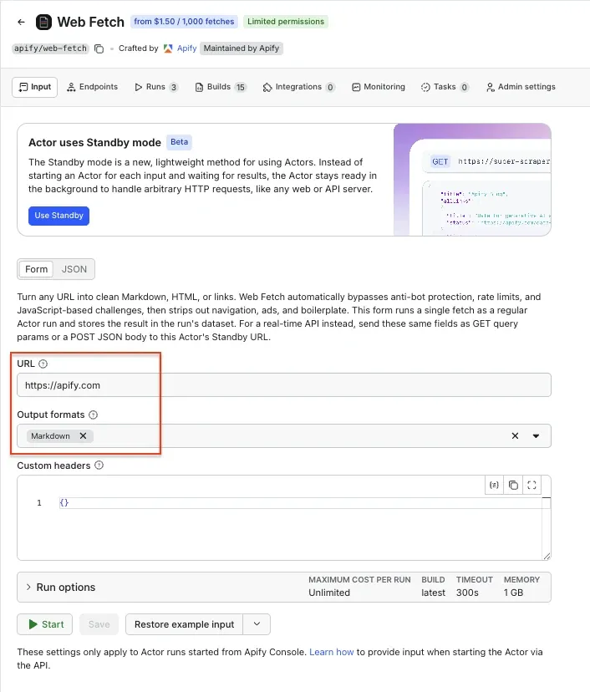Switch to the JSON input view

pos(74,269)
